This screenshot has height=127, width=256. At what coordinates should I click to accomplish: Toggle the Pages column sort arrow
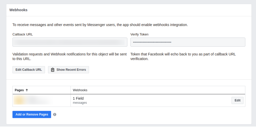pos(27,90)
